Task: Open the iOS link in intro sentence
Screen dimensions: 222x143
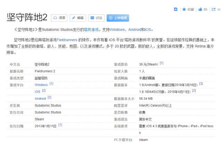Action: 148,29
